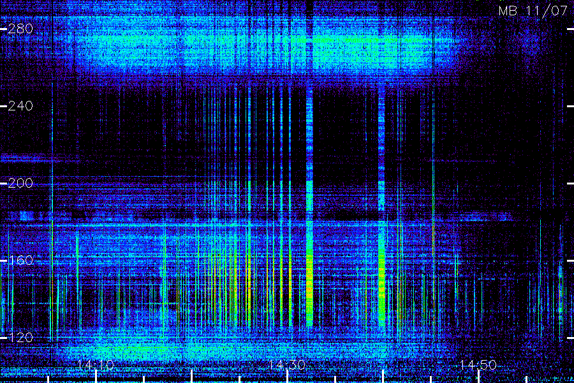This screenshot has height=383, width=574.
Task: Click the MB 11/07 date label
Action: 533,11
